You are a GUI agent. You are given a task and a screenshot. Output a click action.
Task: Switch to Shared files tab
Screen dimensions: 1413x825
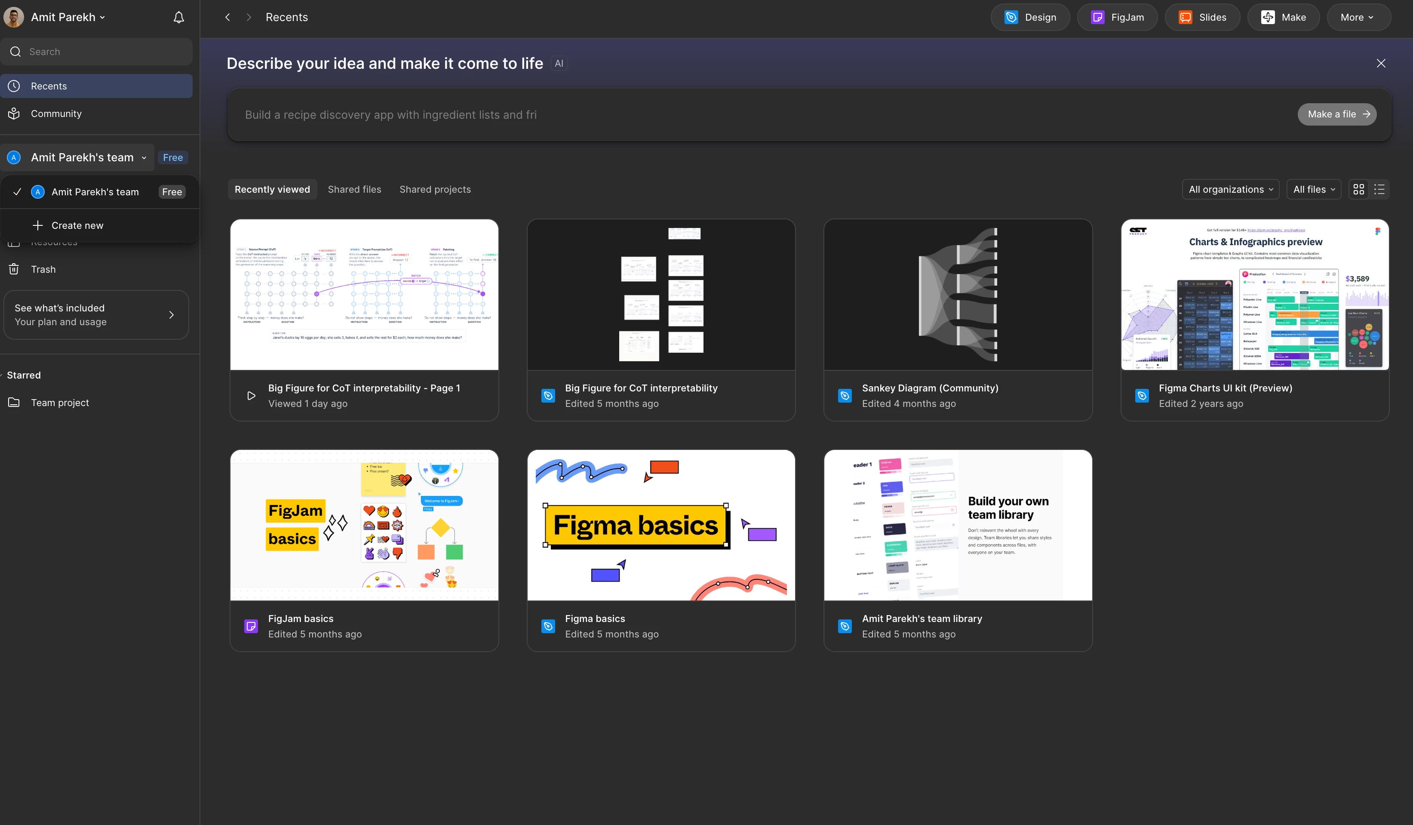pos(354,190)
